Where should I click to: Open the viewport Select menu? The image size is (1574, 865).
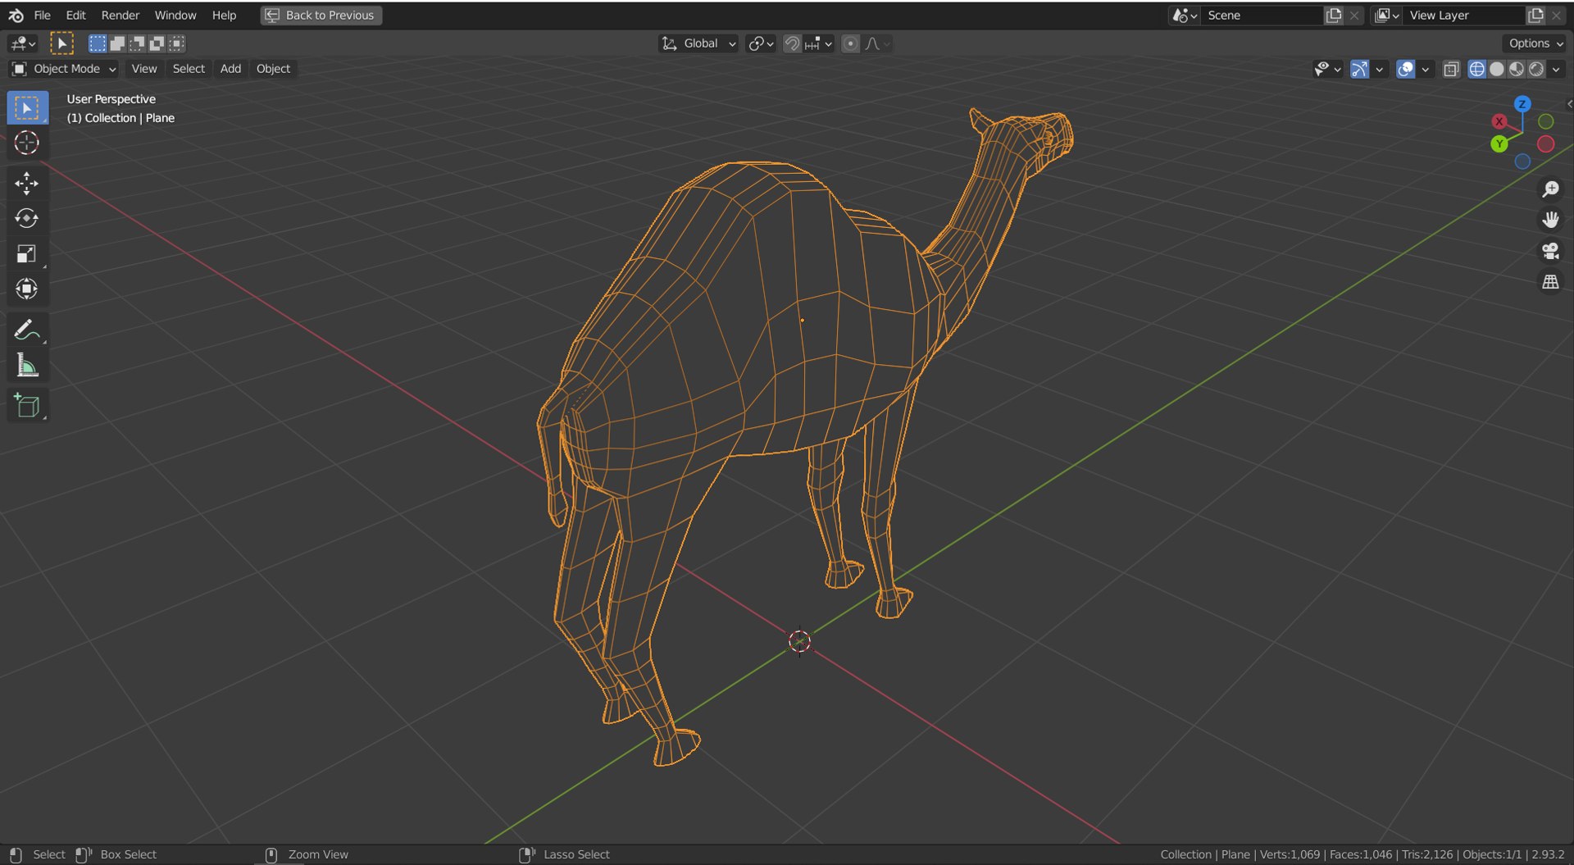tap(189, 69)
